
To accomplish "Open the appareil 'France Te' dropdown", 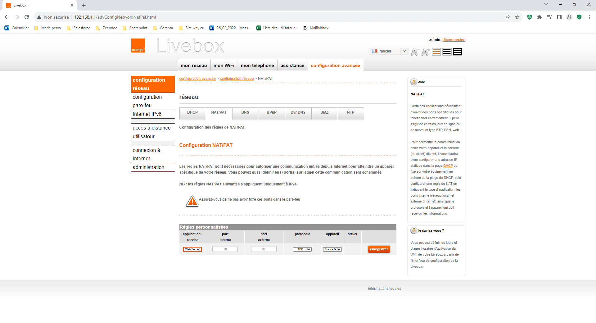I will tap(332, 249).
